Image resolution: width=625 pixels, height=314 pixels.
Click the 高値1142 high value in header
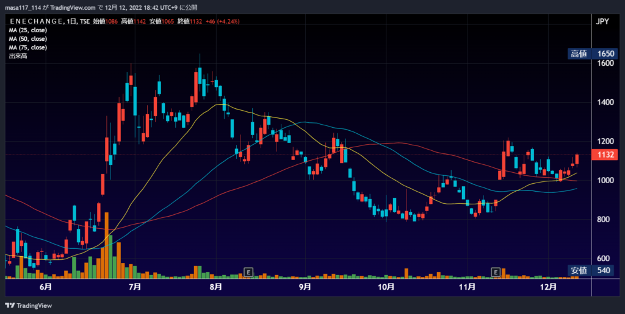click(134, 21)
